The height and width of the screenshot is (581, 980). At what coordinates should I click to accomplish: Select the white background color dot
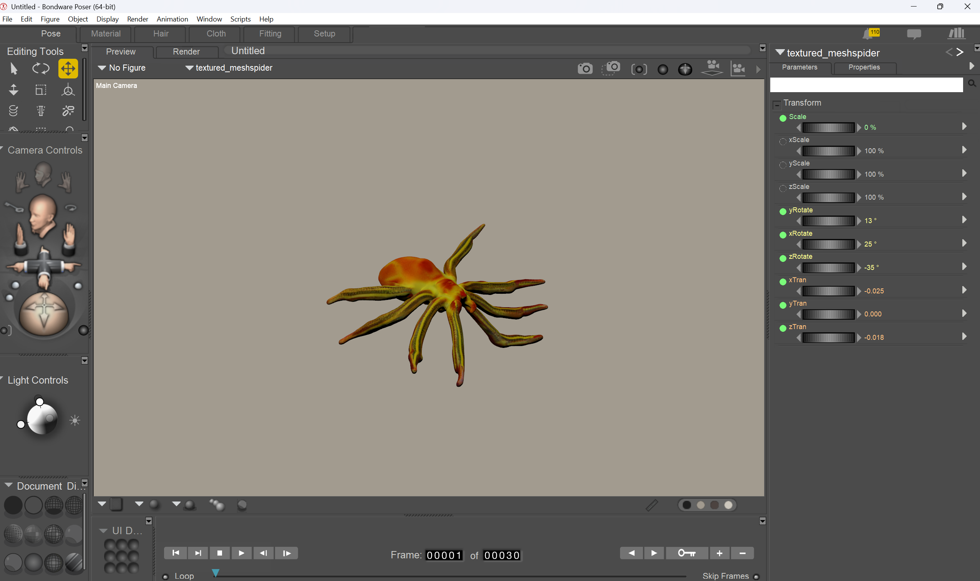click(x=728, y=505)
